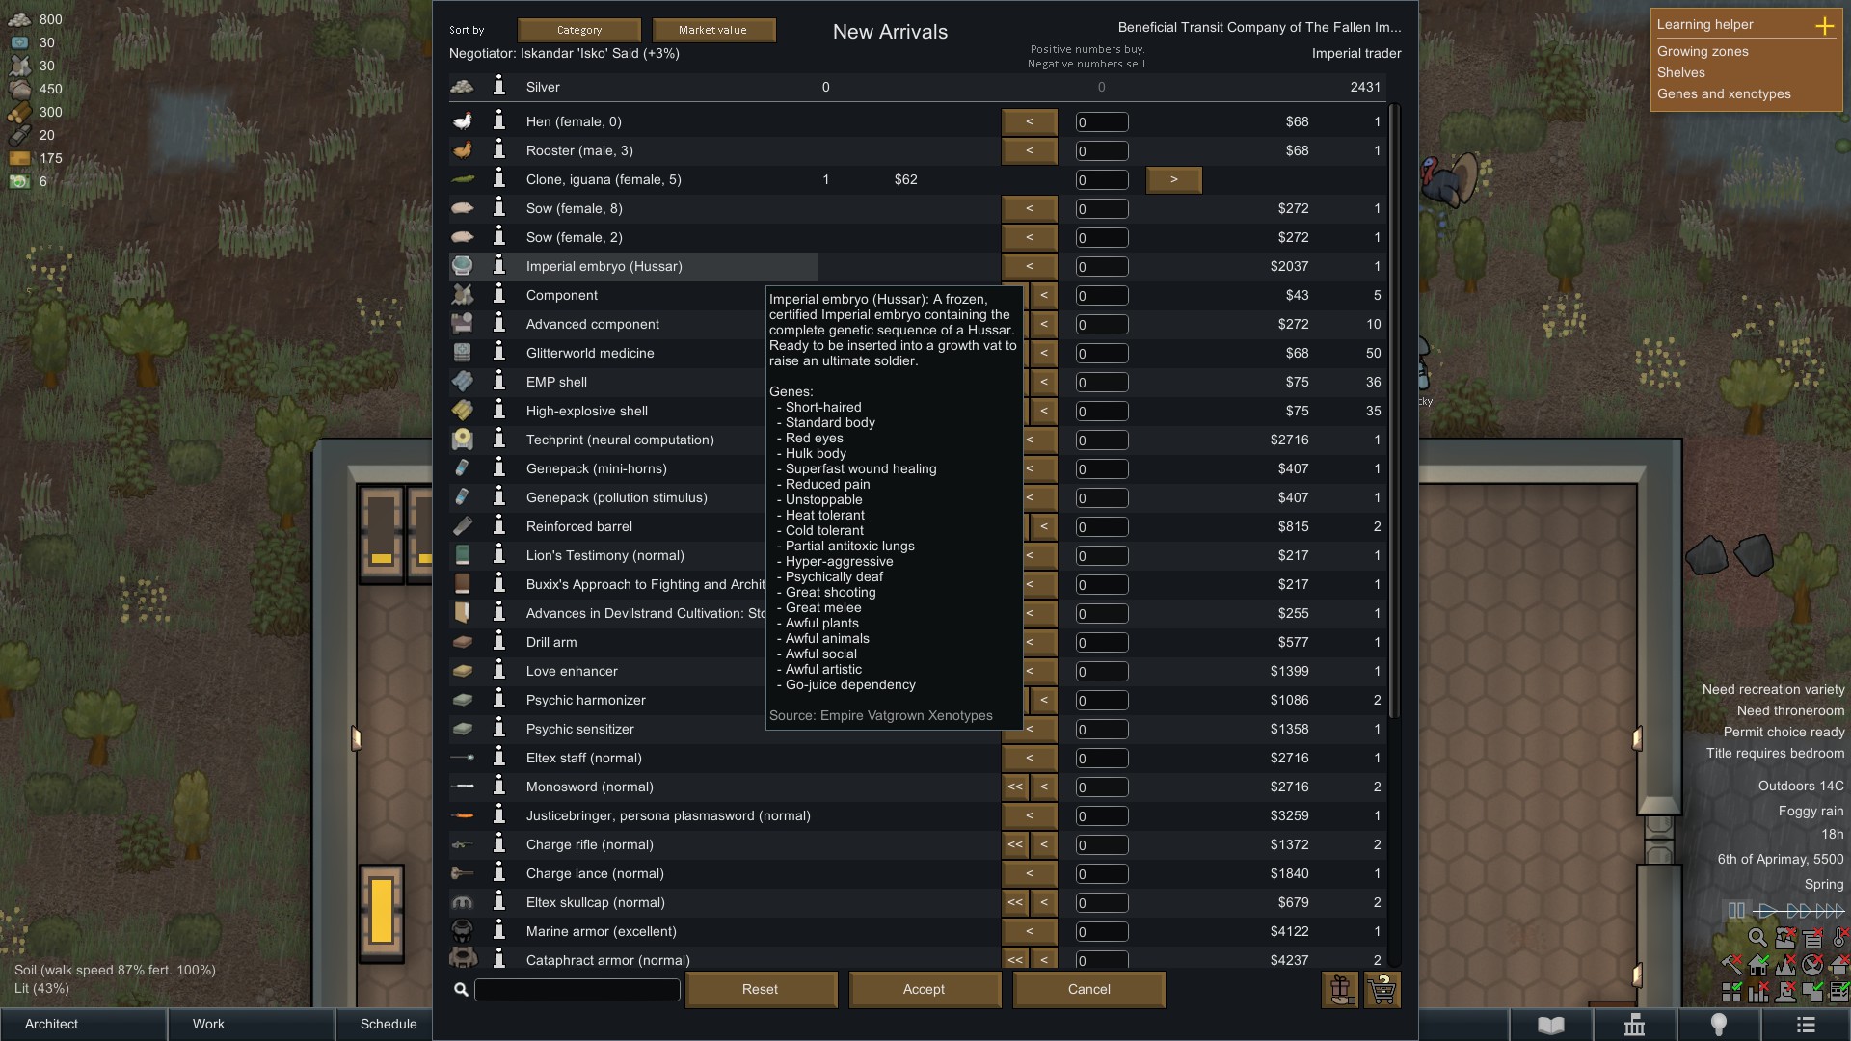View info on Techprint (neural computation)
1851x1041 pixels.
pos(499,439)
